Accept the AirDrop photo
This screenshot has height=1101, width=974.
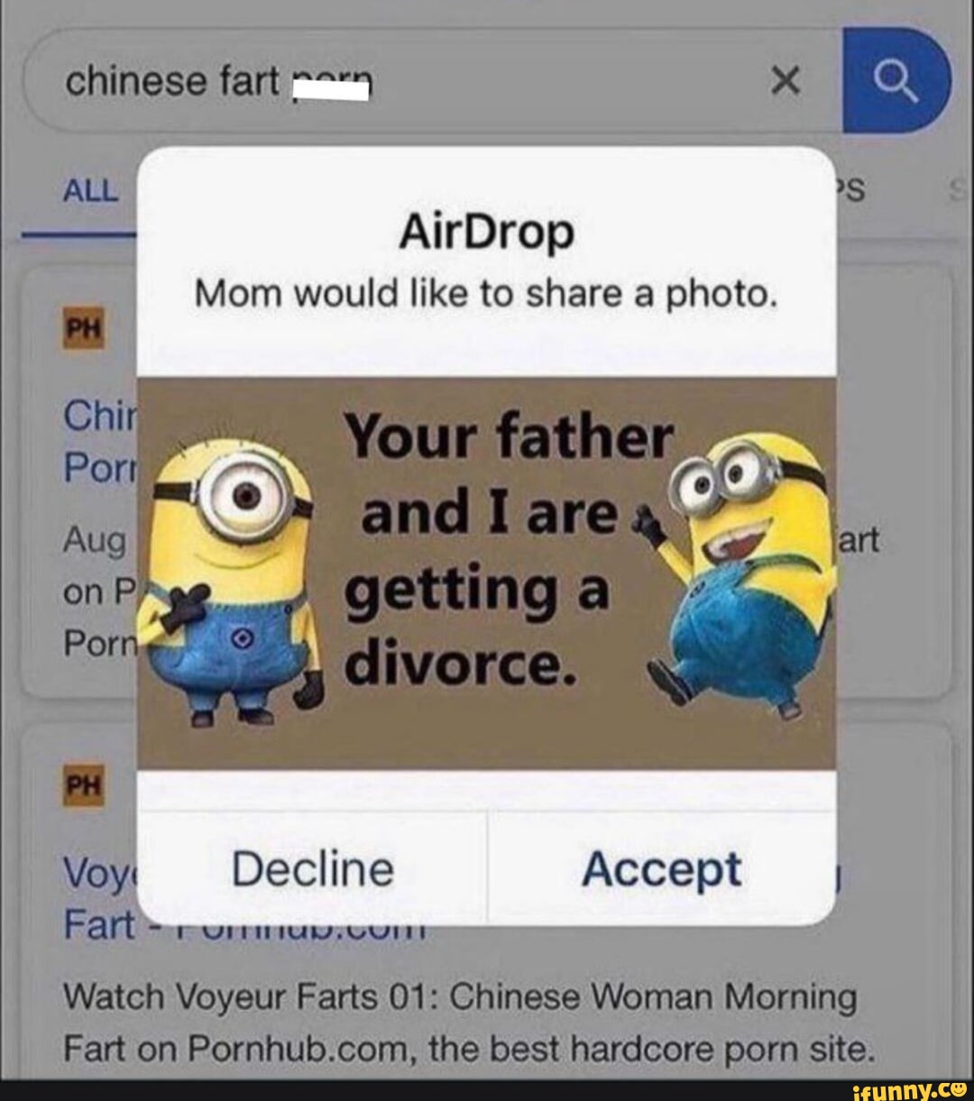tap(662, 869)
